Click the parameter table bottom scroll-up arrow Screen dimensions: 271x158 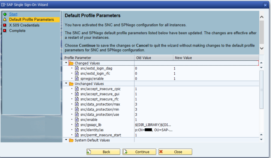pos(261,134)
